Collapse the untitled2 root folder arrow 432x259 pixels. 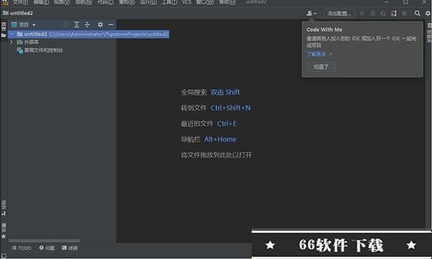coord(12,34)
